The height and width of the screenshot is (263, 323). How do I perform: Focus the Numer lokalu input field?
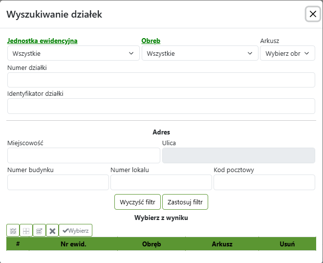coord(161,182)
